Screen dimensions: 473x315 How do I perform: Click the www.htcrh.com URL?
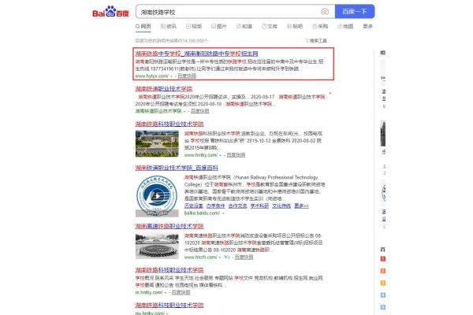[201, 258]
